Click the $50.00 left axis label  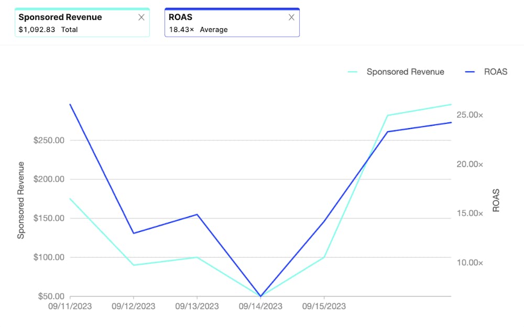51,296
